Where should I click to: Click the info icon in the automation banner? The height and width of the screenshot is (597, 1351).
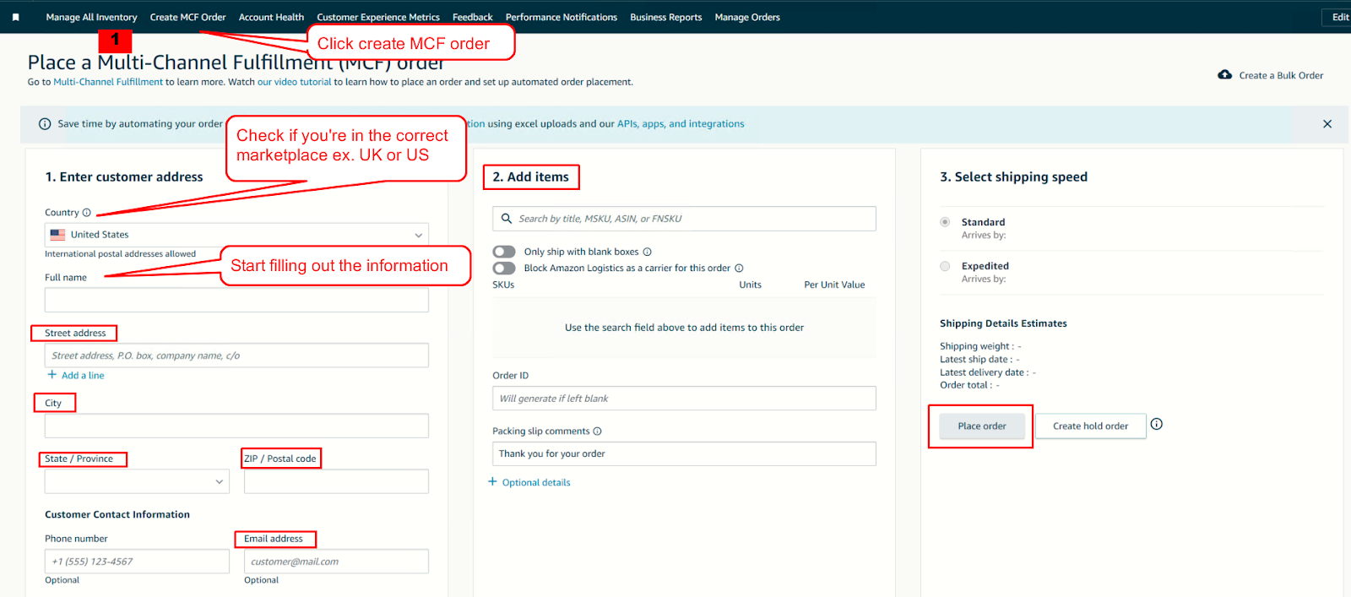[x=45, y=124]
